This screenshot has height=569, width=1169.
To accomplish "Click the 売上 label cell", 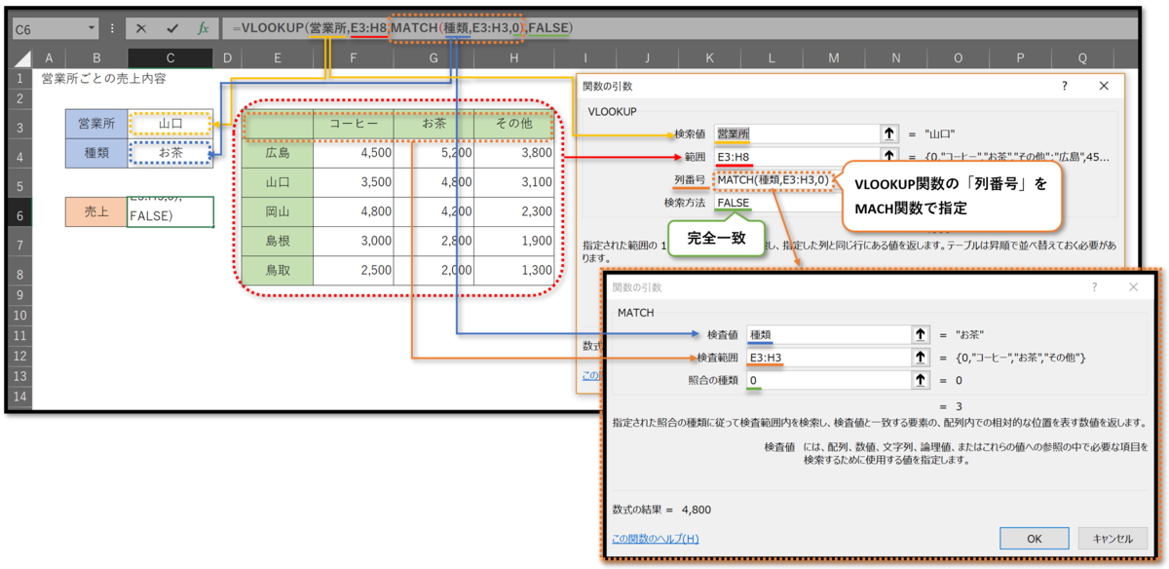I will pos(96,212).
